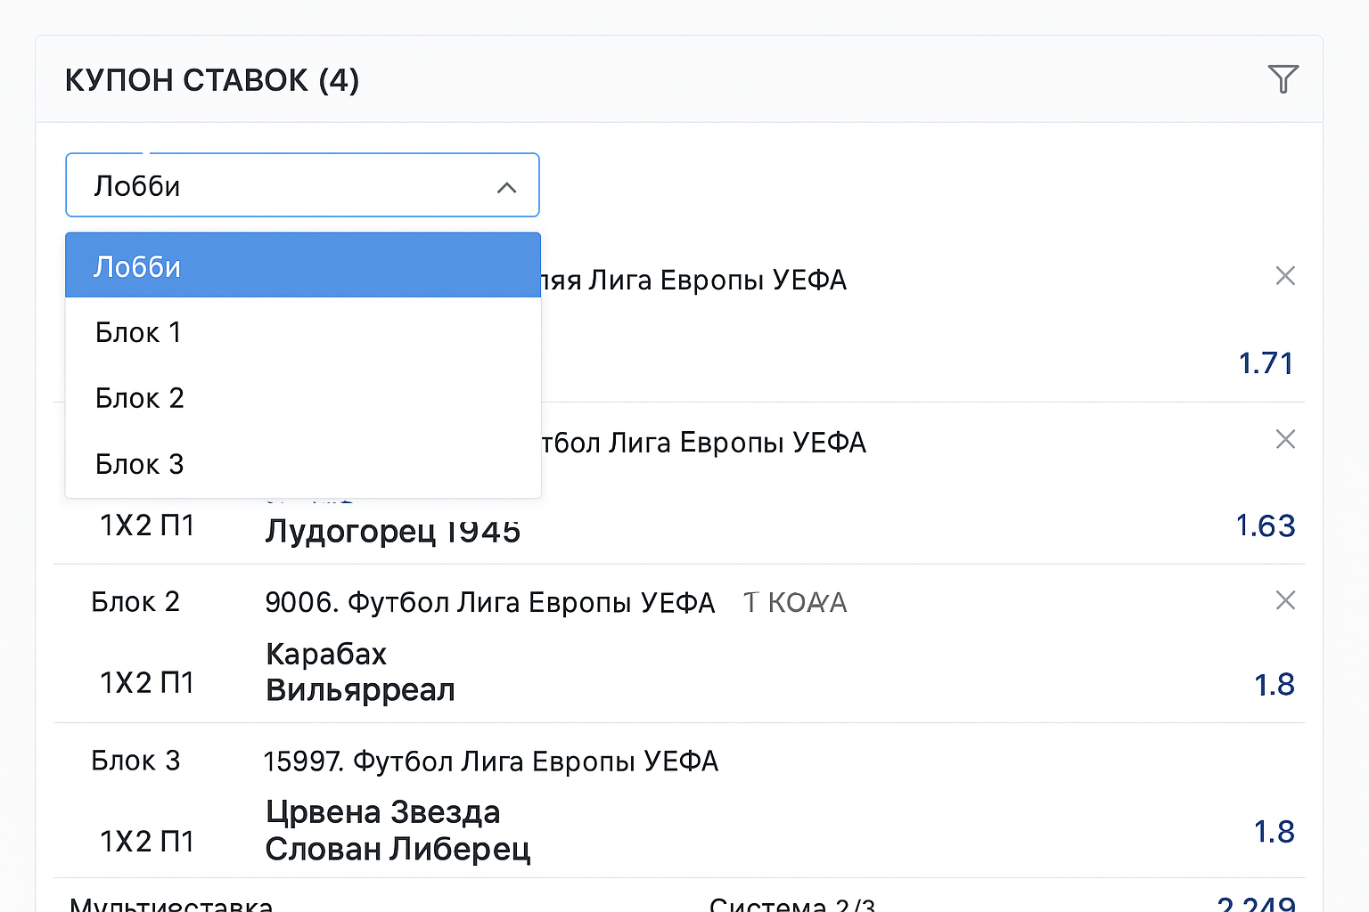The image size is (1369, 912).
Task: Collapse the Лобби dropdown via its chevron
Action: [506, 187]
